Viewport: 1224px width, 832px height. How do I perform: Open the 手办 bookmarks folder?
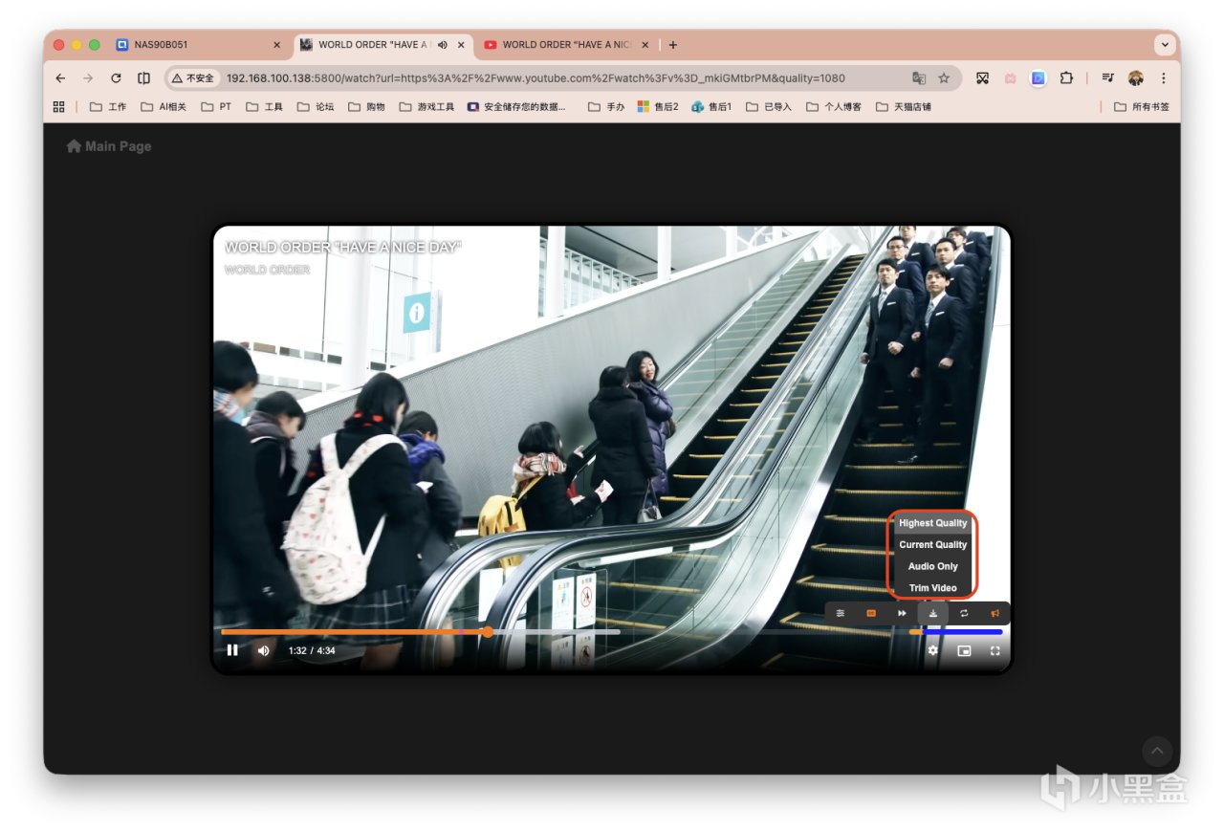(606, 107)
